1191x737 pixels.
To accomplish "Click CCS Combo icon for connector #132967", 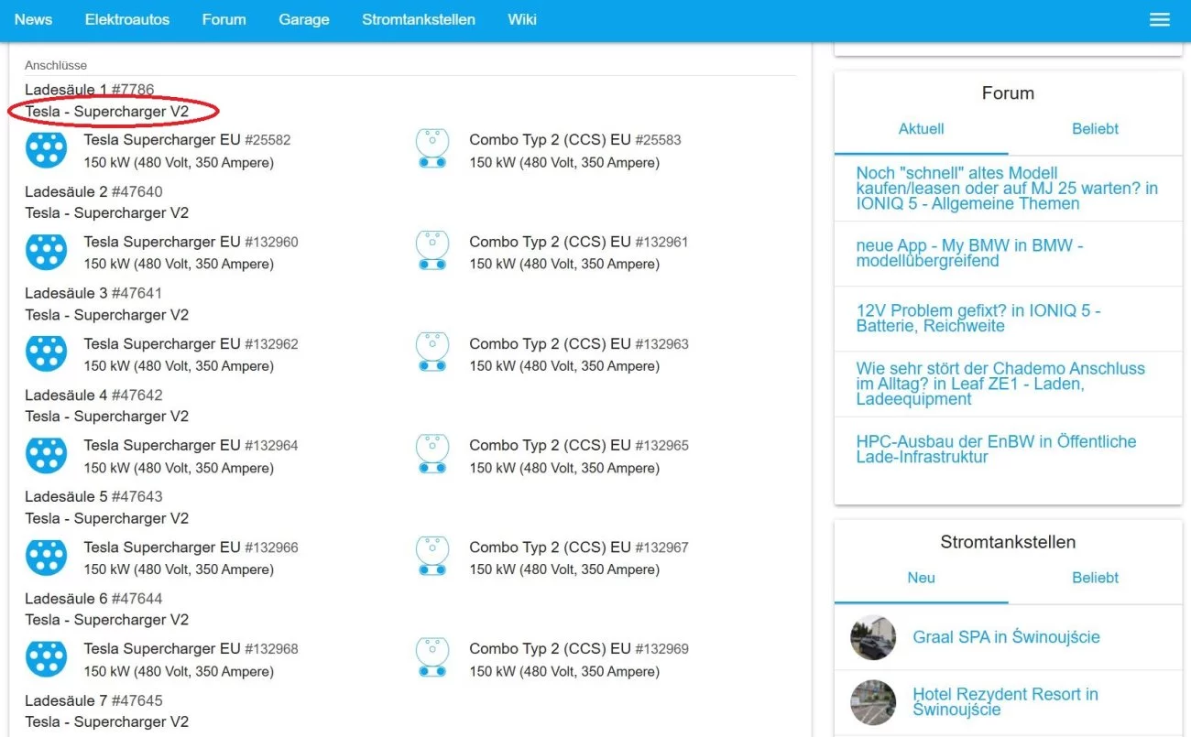I will pyautogui.click(x=432, y=557).
